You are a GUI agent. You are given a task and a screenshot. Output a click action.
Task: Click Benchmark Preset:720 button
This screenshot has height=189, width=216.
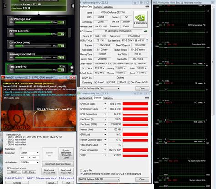point(66,172)
